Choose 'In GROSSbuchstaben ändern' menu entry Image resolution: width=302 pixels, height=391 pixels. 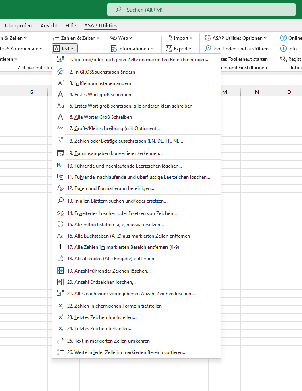(137, 72)
